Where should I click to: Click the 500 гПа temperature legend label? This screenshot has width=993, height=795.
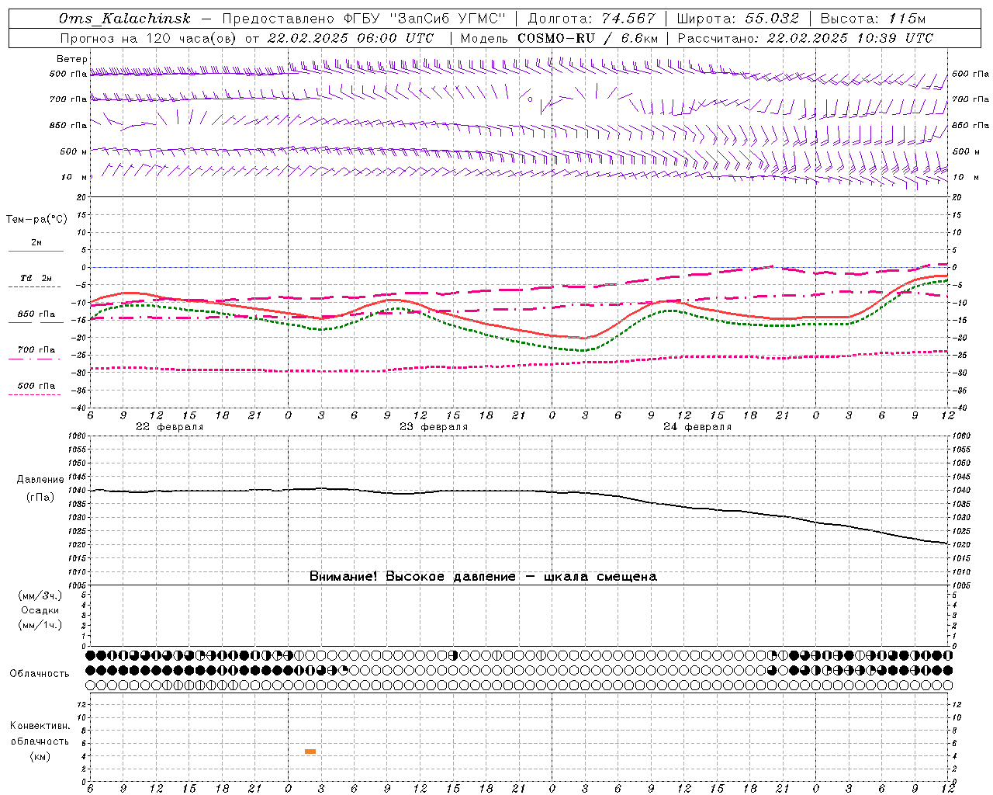tap(36, 386)
